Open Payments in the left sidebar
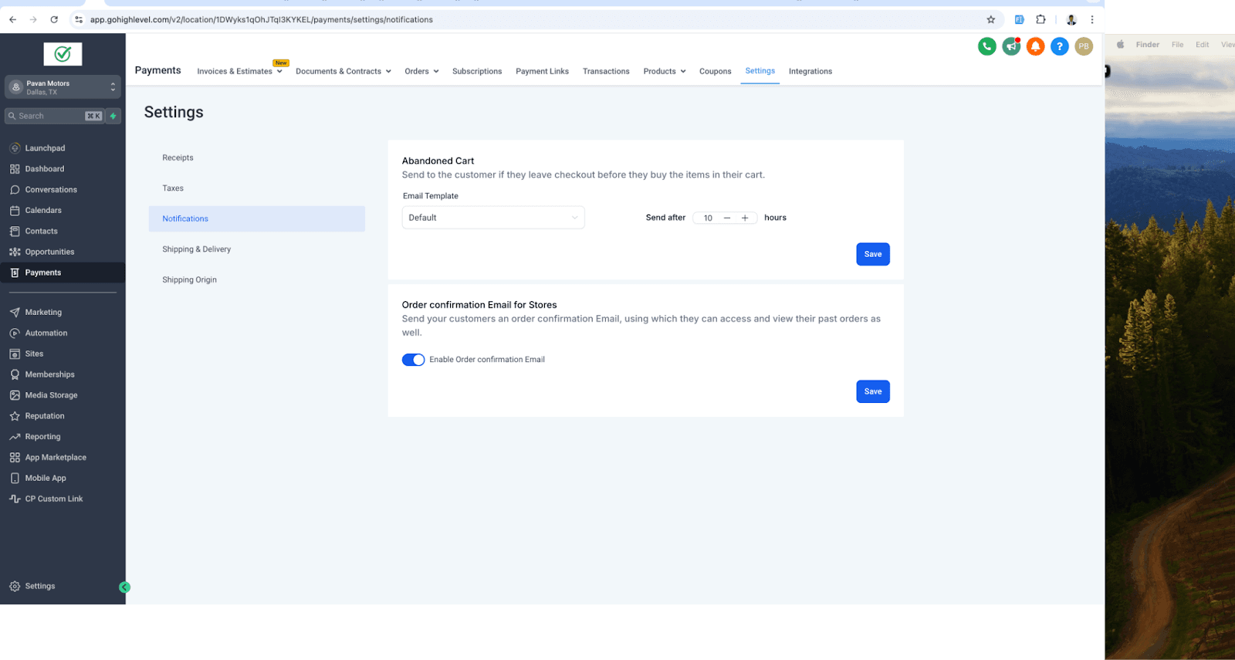This screenshot has width=1235, height=660. [x=63, y=272]
